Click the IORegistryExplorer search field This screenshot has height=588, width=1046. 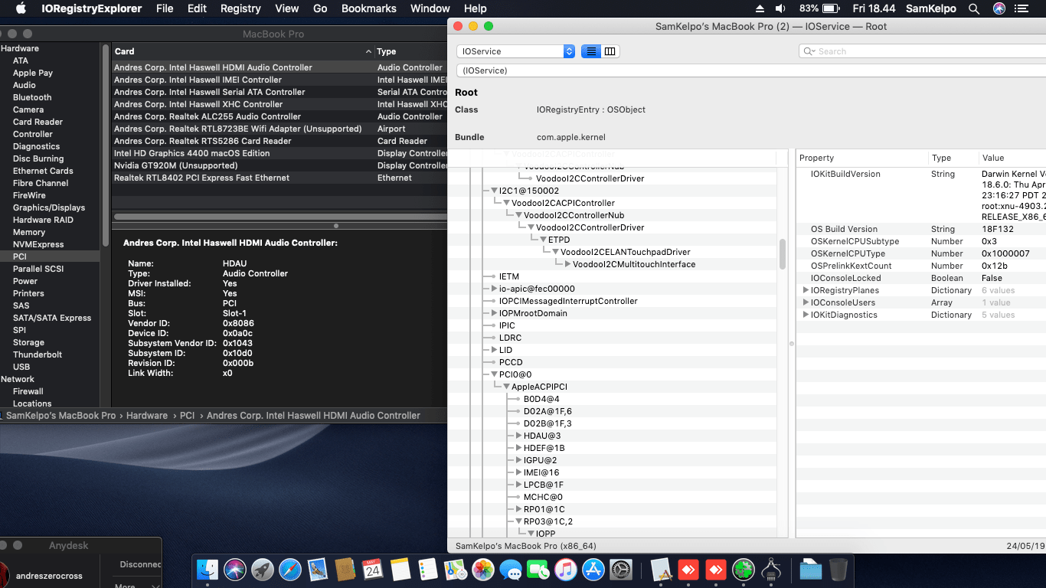point(923,51)
